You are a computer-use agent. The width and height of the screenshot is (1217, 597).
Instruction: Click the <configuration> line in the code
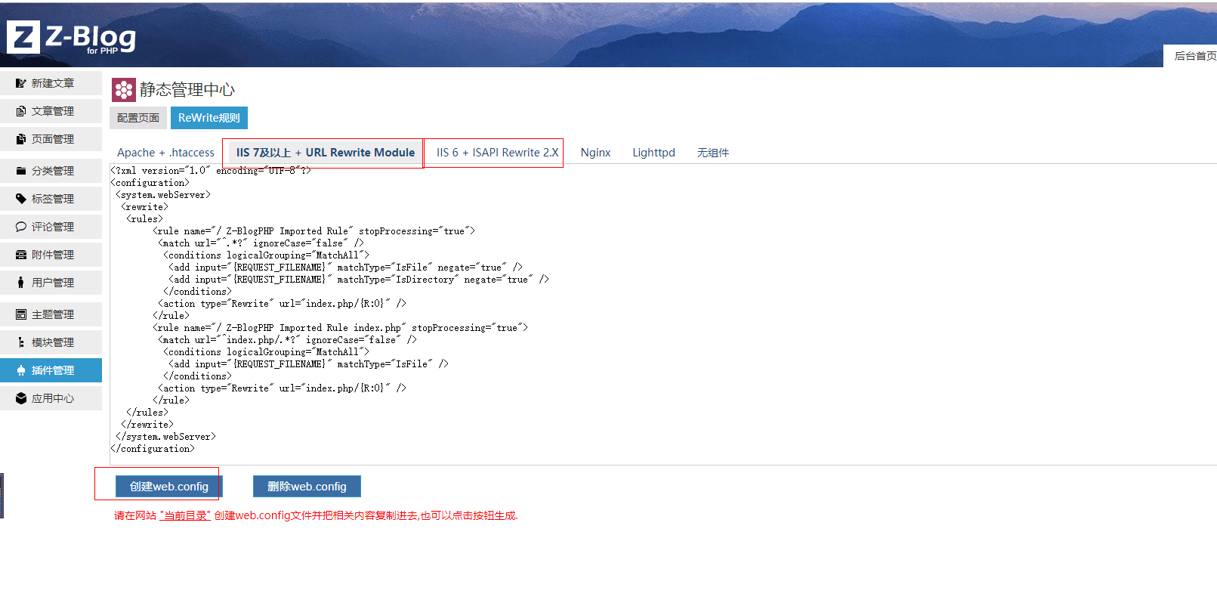coord(150,183)
